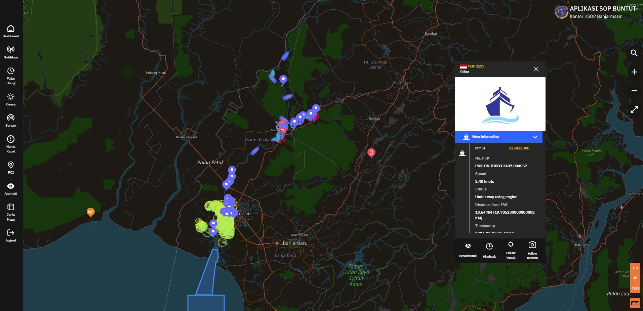Click the Barito Kuala map label

pyautogui.click(x=257, y=140)
